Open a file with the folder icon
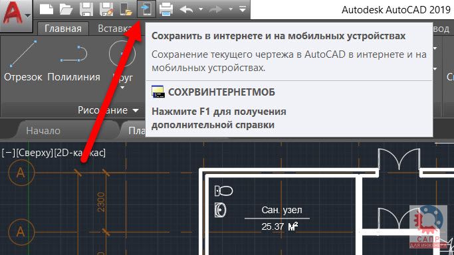 coord(66,9)
